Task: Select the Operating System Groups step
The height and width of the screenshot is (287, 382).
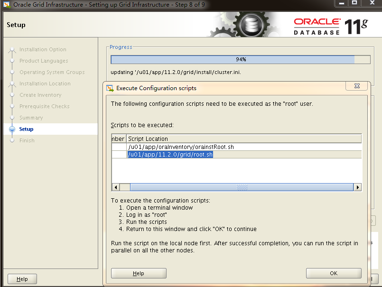Action: [x=52, y=72]
